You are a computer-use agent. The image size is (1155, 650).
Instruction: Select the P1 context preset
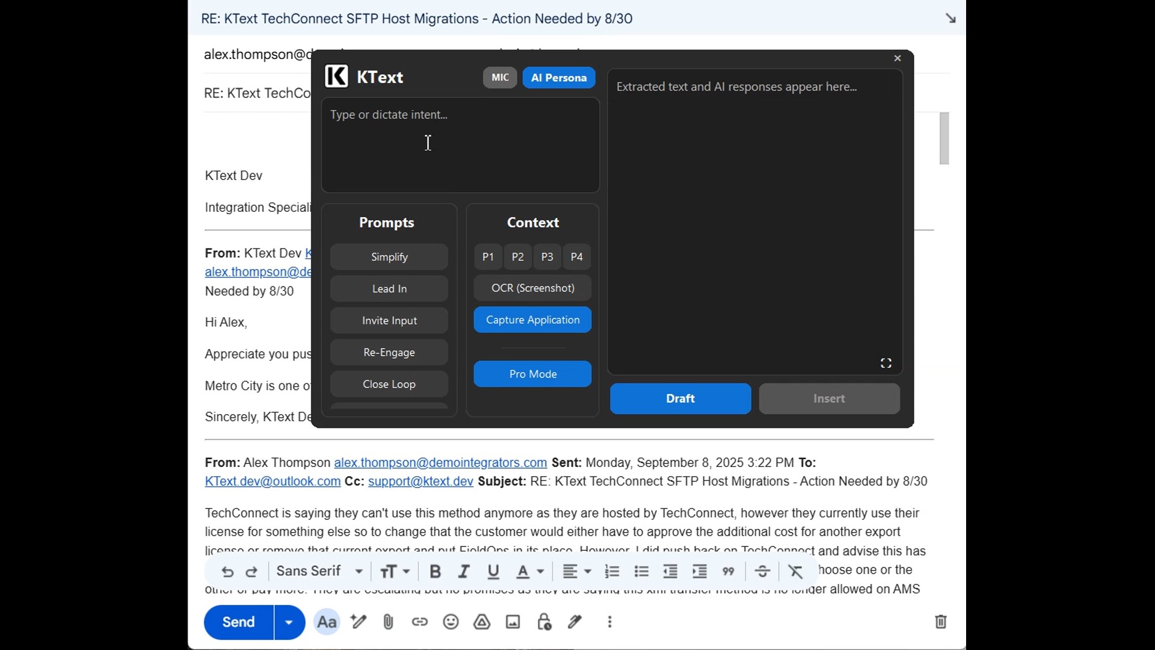pos(488,257)
